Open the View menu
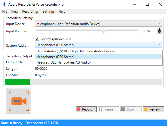The image size is (167, 126). 15,12
